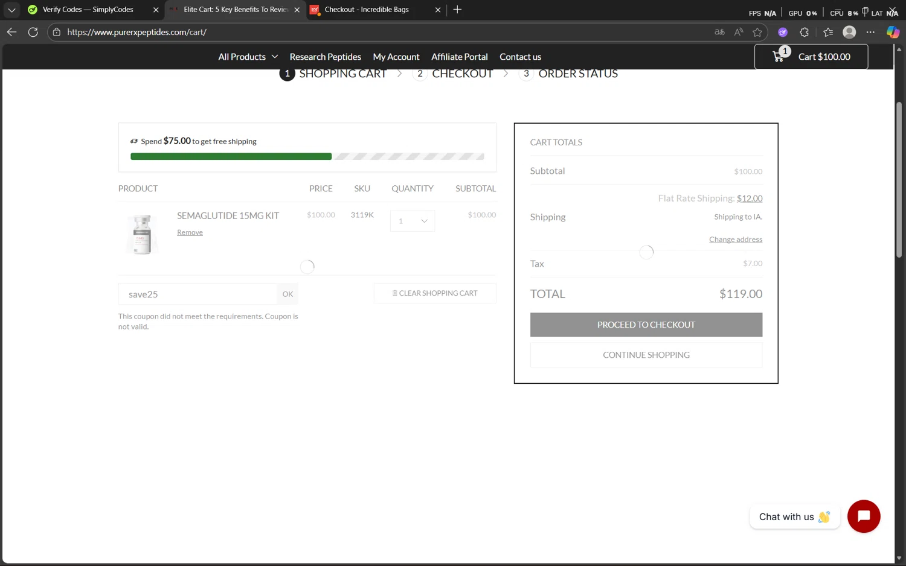Open the browser profile avatar
This screenshot has height=566, width=906.
click(849, 32)
